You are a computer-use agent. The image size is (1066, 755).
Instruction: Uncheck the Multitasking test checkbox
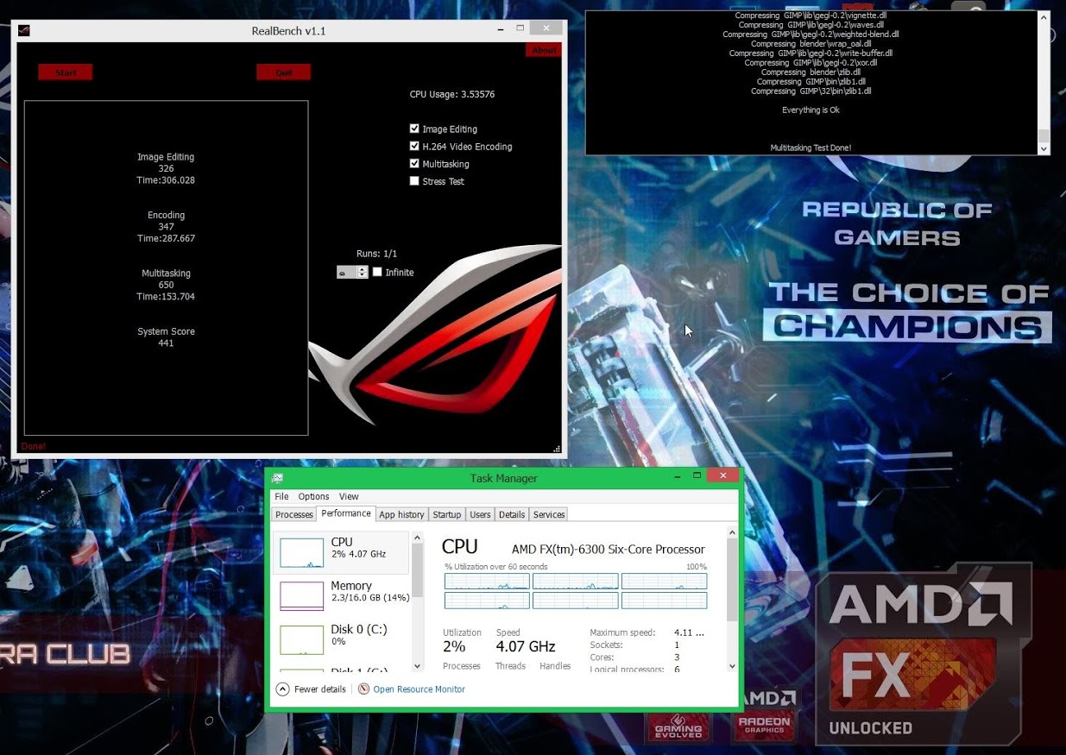(x=414, y=163)
